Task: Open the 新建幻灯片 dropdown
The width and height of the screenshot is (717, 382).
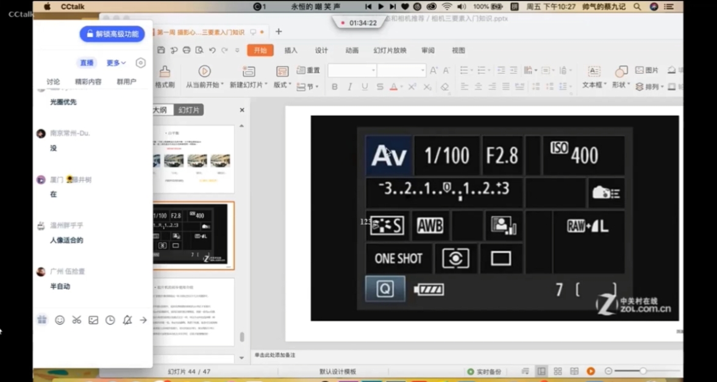Action: 248,85
